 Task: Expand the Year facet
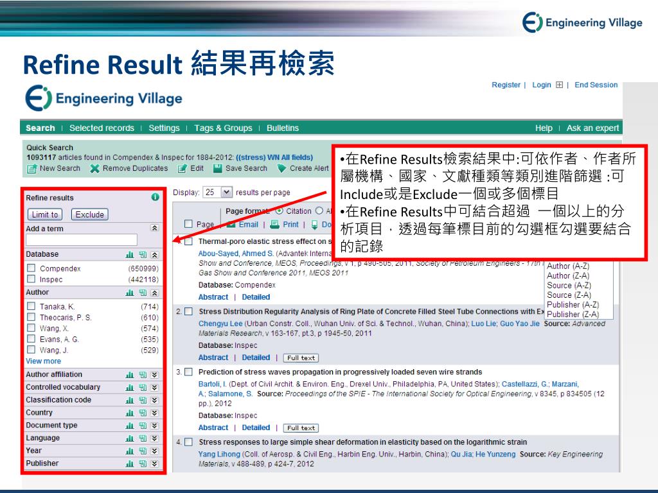coord(154,451)
